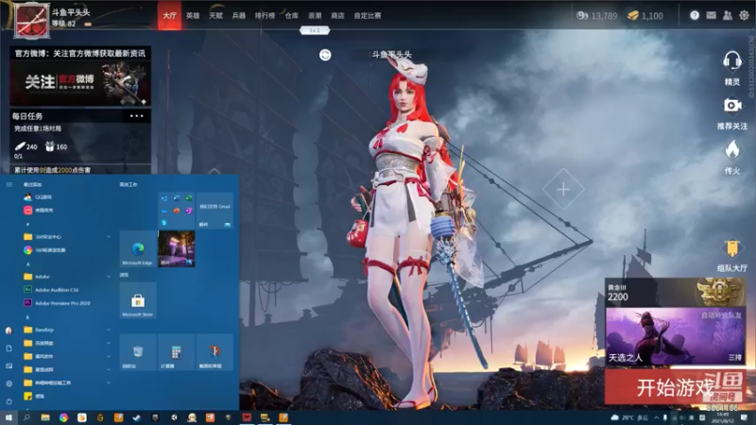Open File Explorer on the taskbar

point(45,417)
